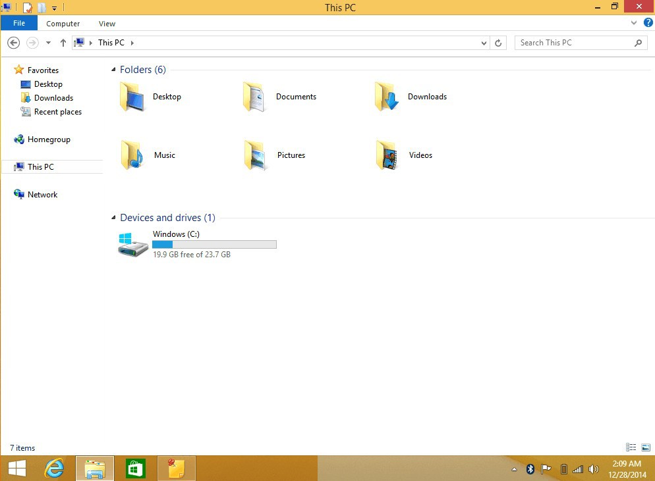Click the File menu button

pyautogui.click(x=19, y=23)
